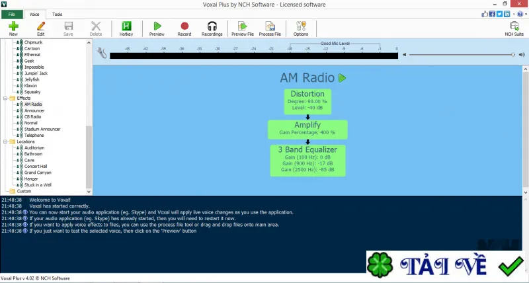The height and width of the screenshot is (283, 529).
Task: Click the low-volume speaker icon
Action: 405,55
